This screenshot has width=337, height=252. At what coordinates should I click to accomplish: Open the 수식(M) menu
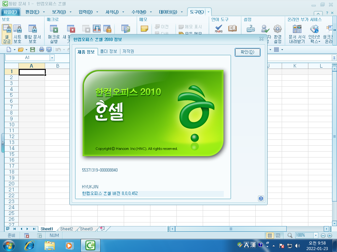point(139,12)
